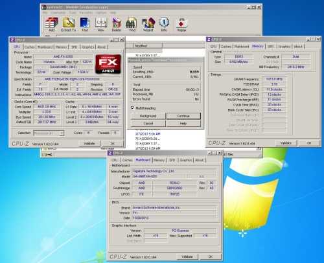Click the Southbridge SB910/950 field

pyautogui.click(x=174, y=188)
